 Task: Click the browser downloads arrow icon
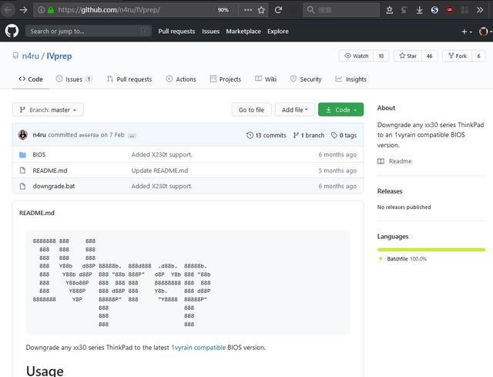click(x=419, y=10)
